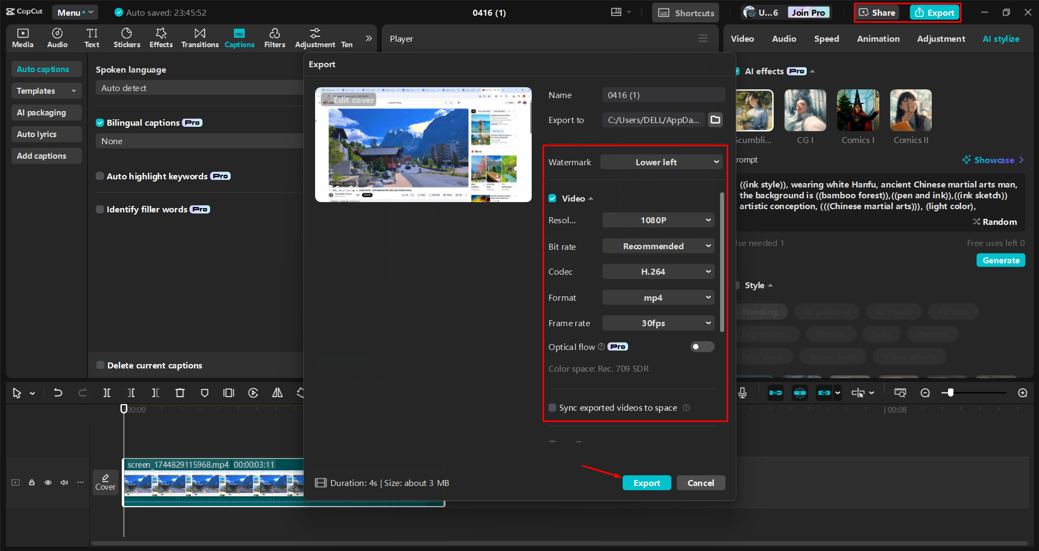Toggle the Optical flow switch

[702, 347]
